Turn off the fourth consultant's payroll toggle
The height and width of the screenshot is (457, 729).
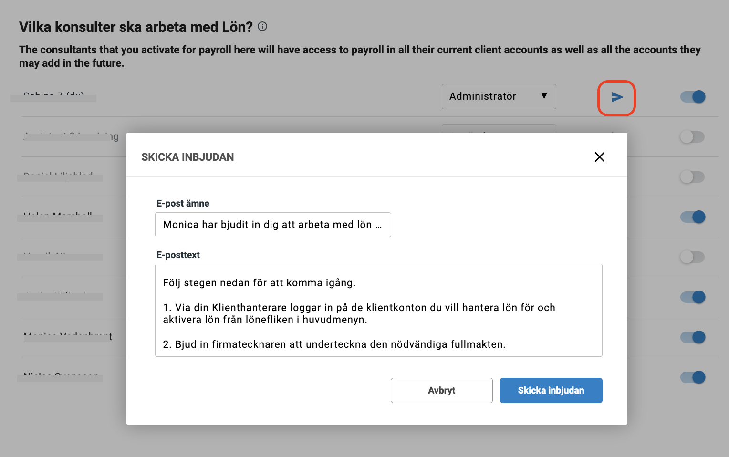693,217
